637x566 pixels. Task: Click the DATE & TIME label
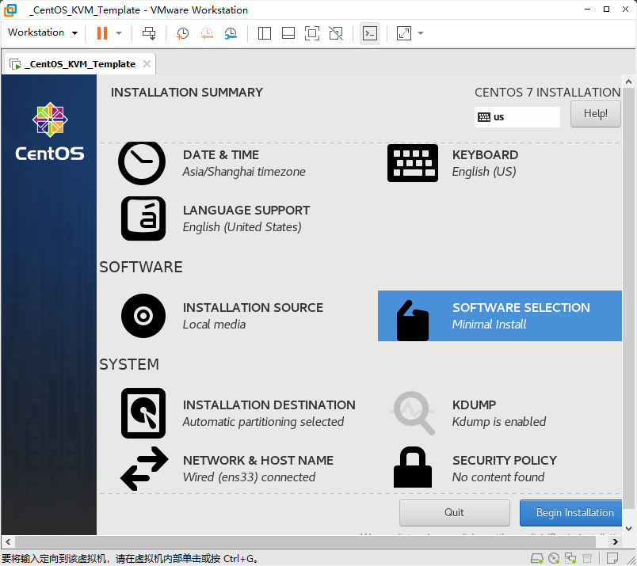coord(220,154)
